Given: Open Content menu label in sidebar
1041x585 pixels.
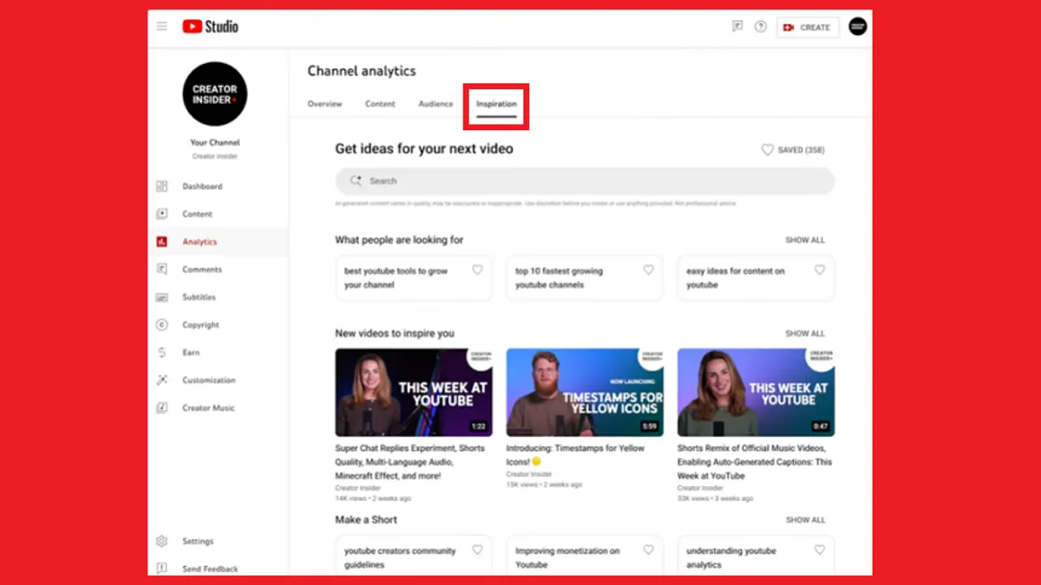Looking at the screenshot, I should pos(197,214).
